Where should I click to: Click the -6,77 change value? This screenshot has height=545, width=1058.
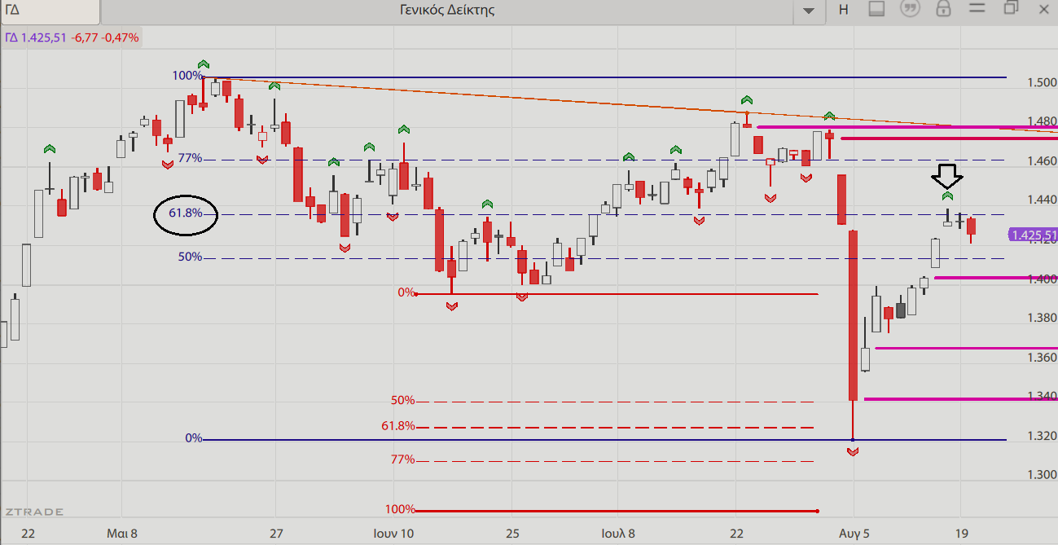tap(86, 37)
